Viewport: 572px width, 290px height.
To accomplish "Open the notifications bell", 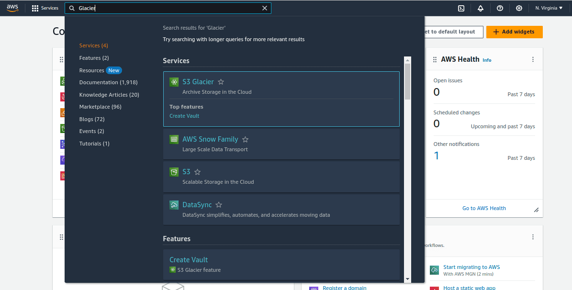I will (x=481, y=8).
